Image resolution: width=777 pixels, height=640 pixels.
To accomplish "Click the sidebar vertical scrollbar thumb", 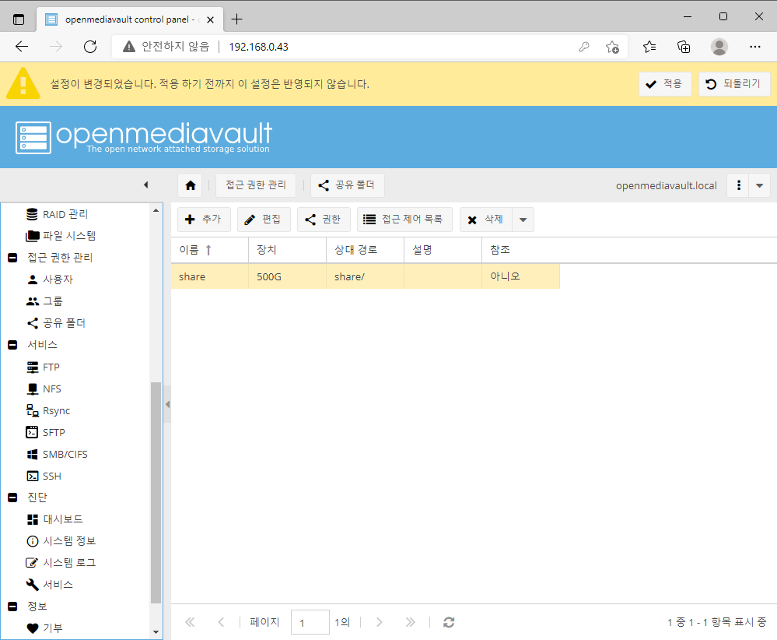I will (x=156, y=493).
